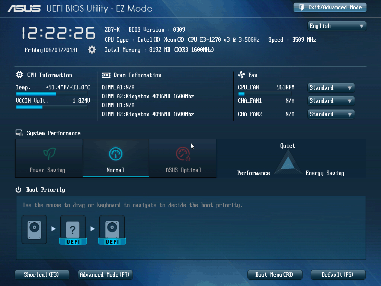
Task: Click the blue gauge Normal mode icon
Action: 115,153
